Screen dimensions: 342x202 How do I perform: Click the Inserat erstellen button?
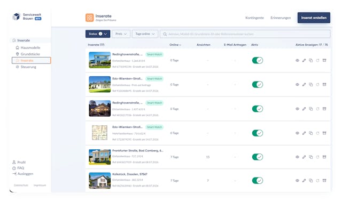tap(314, 18)
